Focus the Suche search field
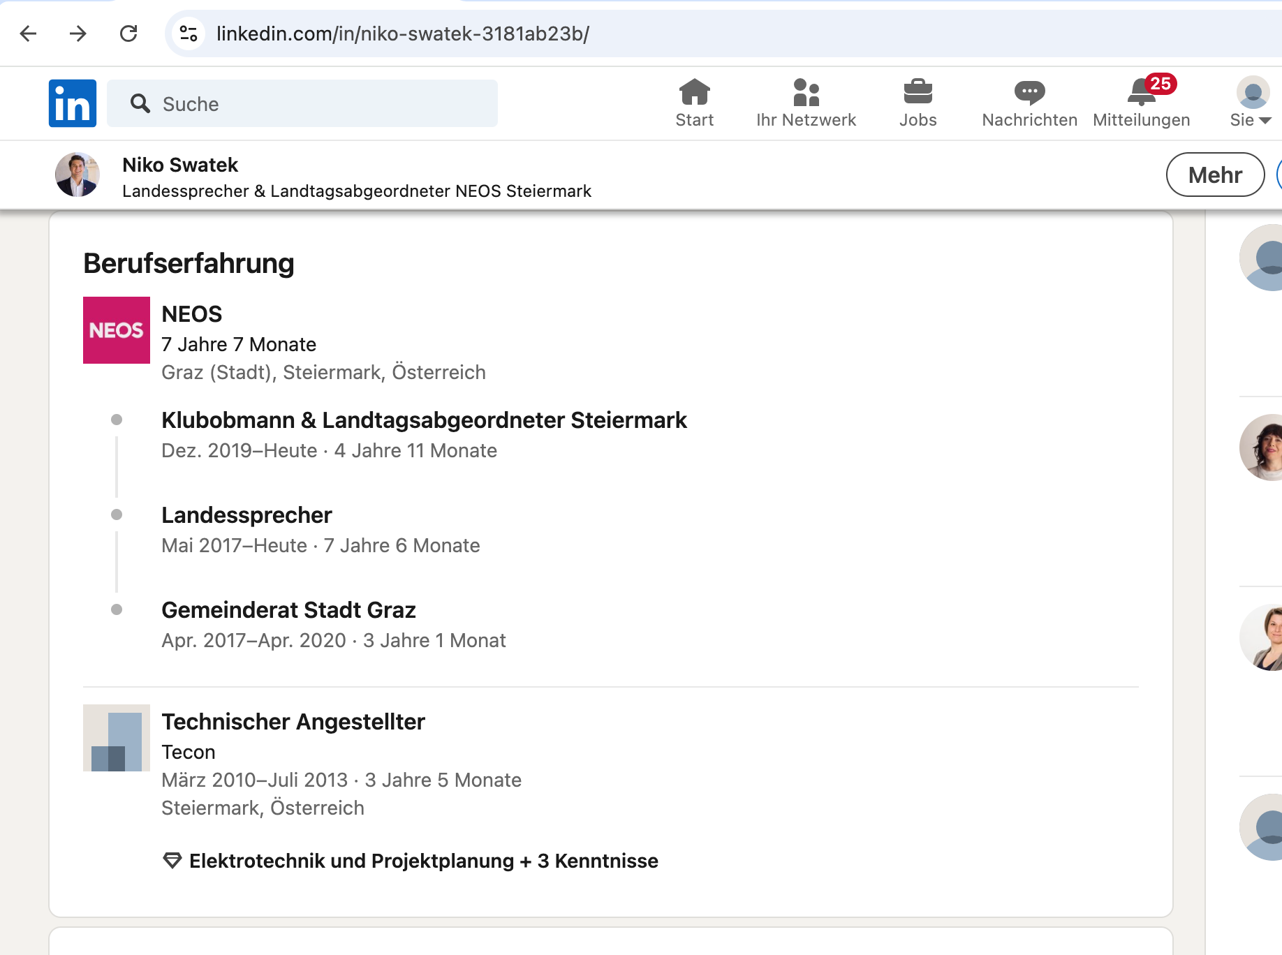Image resolution: width=1282 pixels, height=955 pixels. pyautogui.click(x=302, y=103)
